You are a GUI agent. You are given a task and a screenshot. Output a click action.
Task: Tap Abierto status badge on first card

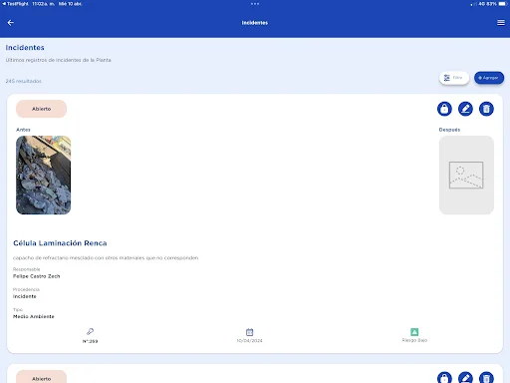click(41, 109)
